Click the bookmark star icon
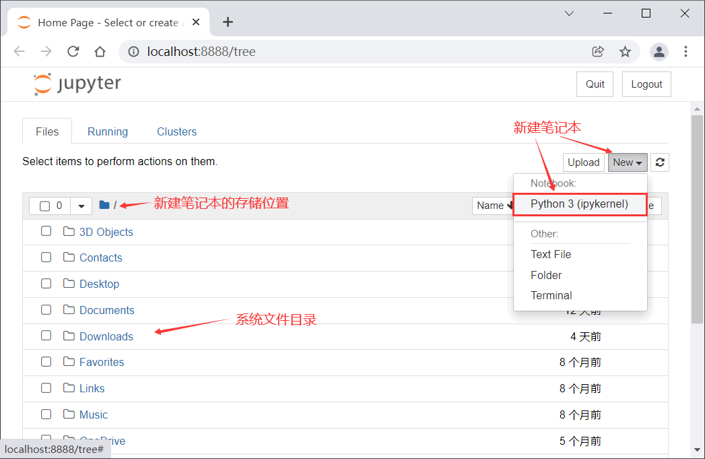Image resolution: width=705 pixels, height=459 pixels. 625,51
